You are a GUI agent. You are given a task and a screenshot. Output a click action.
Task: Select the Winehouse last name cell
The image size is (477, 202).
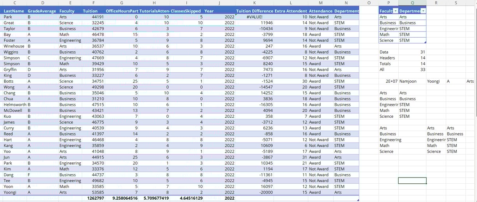14,46
